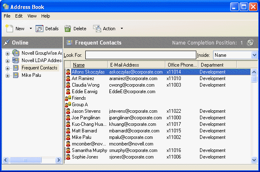Image resolution: width=260 pixels, height=172 pixels.
Task: Click the Jason Stevens contact icon
Action: 68,111
